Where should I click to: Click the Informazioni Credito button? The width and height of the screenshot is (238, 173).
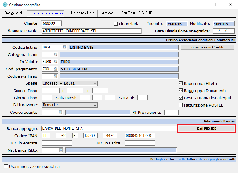(207, 47)
